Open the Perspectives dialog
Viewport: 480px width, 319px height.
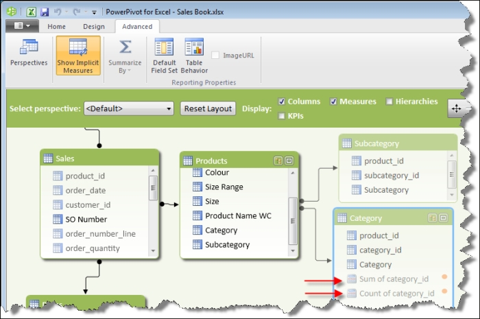[x=29, y=54]
